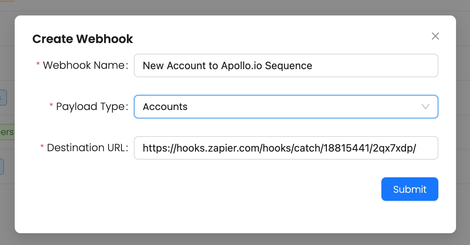Image resolution: width=470 pixels, height=245 pixels.
Task: Focus the Destination URL input field
Action: (x=286, y=148)
